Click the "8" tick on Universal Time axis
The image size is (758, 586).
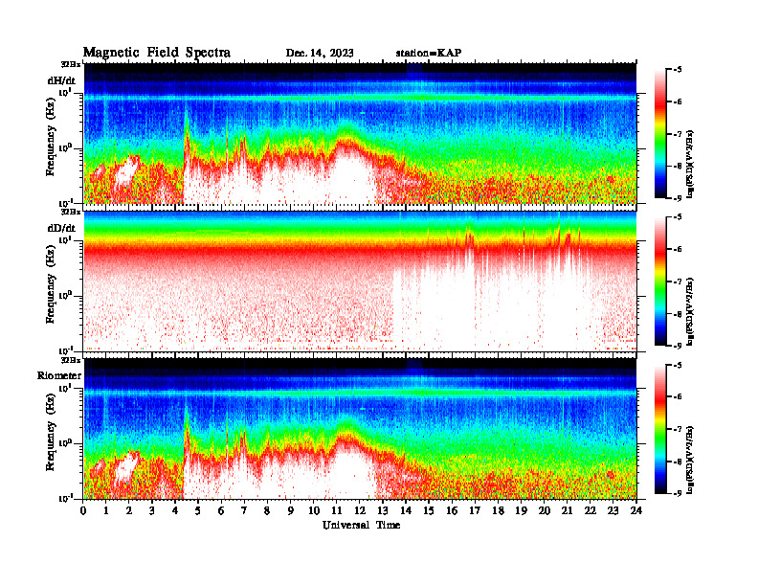pos(267,511)
